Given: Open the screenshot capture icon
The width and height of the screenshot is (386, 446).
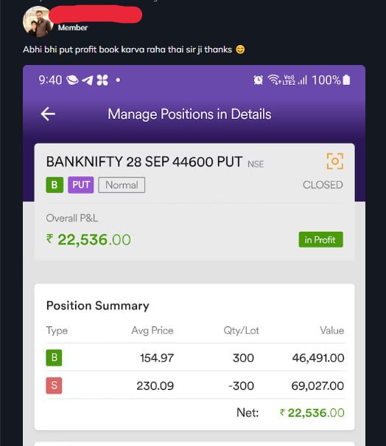Looking at the screenshot, I should (x=335, y=161).
